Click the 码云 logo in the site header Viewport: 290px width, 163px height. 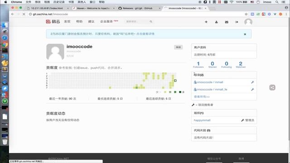[x=53, y=22]
